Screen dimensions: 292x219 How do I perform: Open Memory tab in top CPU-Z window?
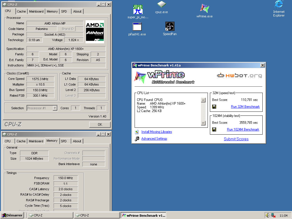click(x=52, y=11)
